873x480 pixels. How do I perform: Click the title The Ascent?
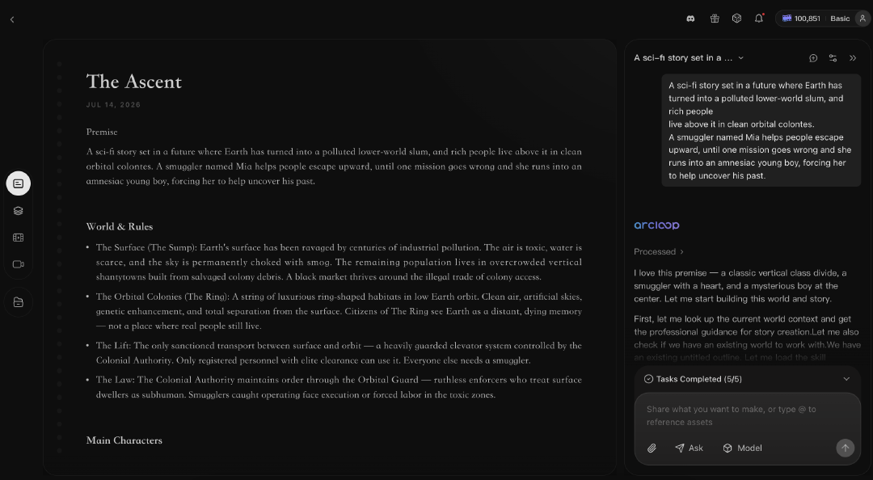click(133, 82)
